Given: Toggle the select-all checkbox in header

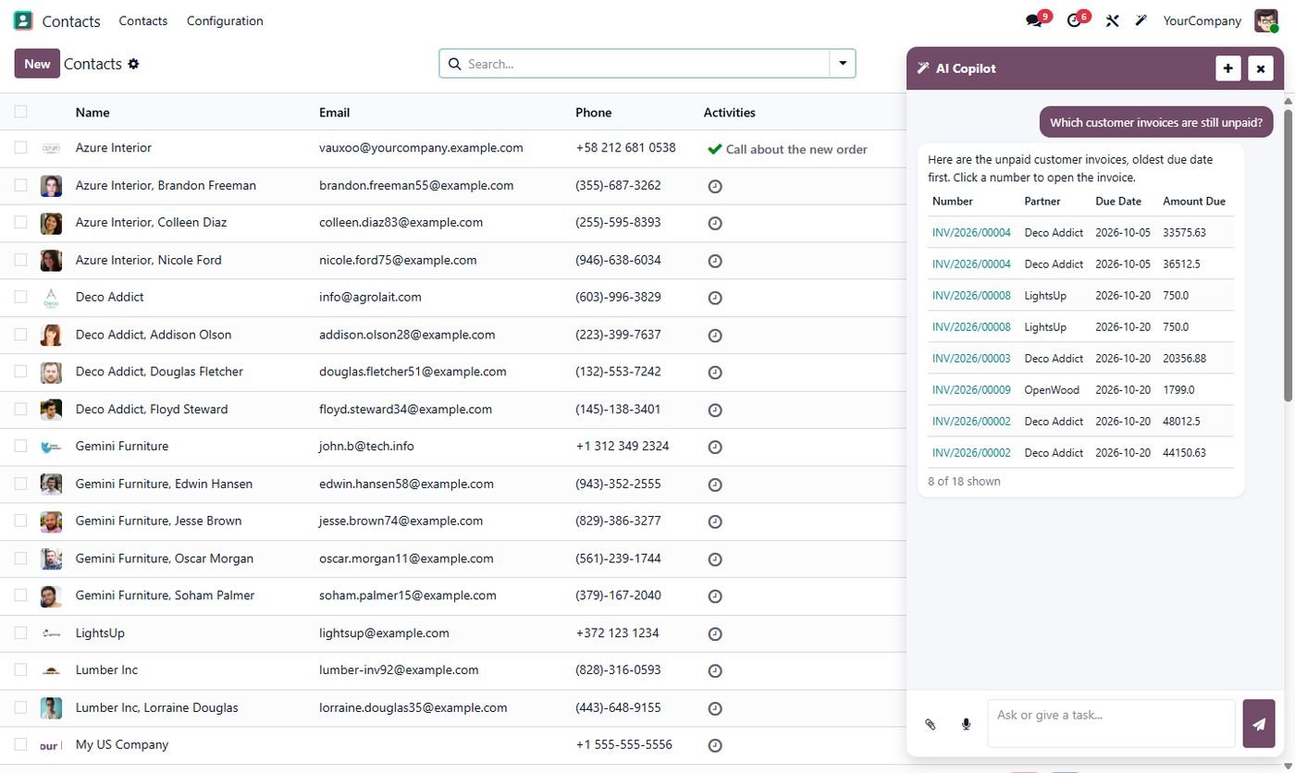Looking at the screenshot, I should pyautogui.click(x=20, y=112).
